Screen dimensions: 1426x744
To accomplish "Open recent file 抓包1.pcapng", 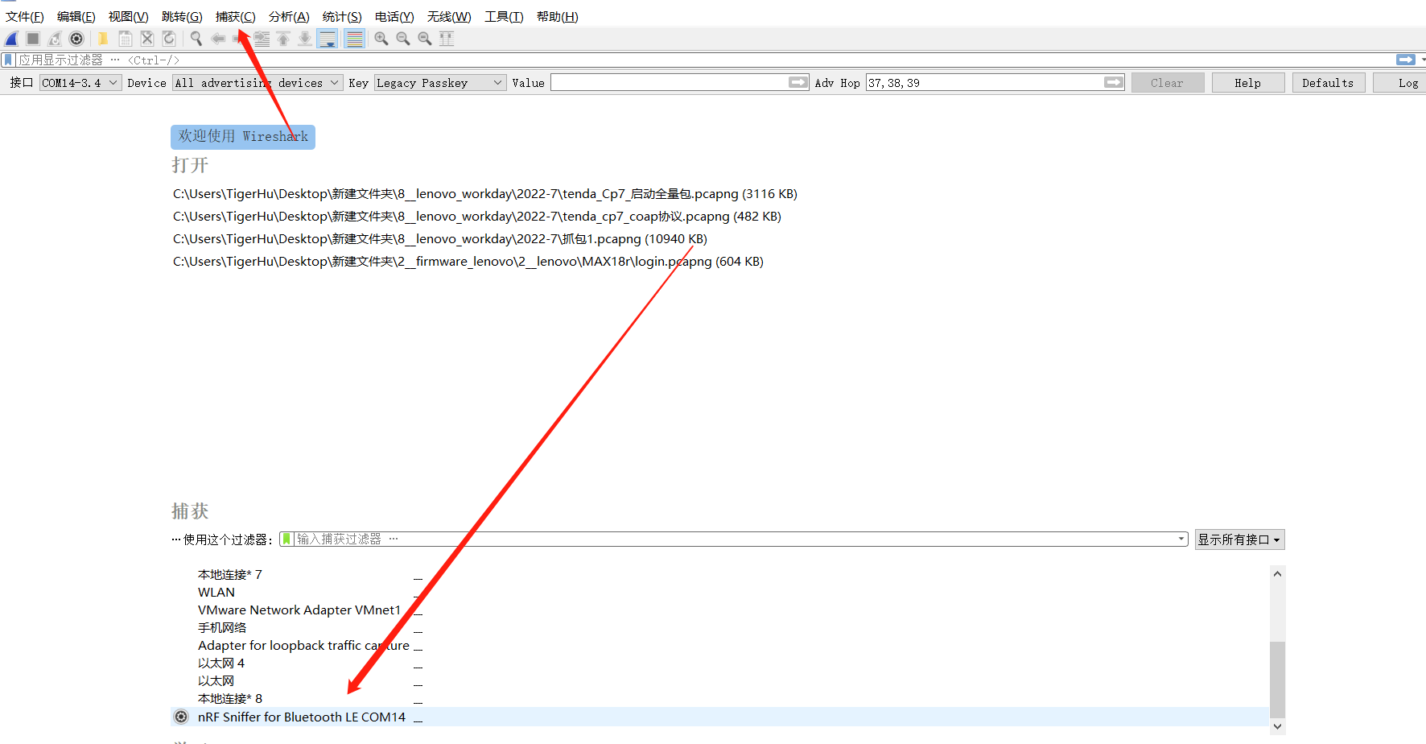I will point(440,239).
